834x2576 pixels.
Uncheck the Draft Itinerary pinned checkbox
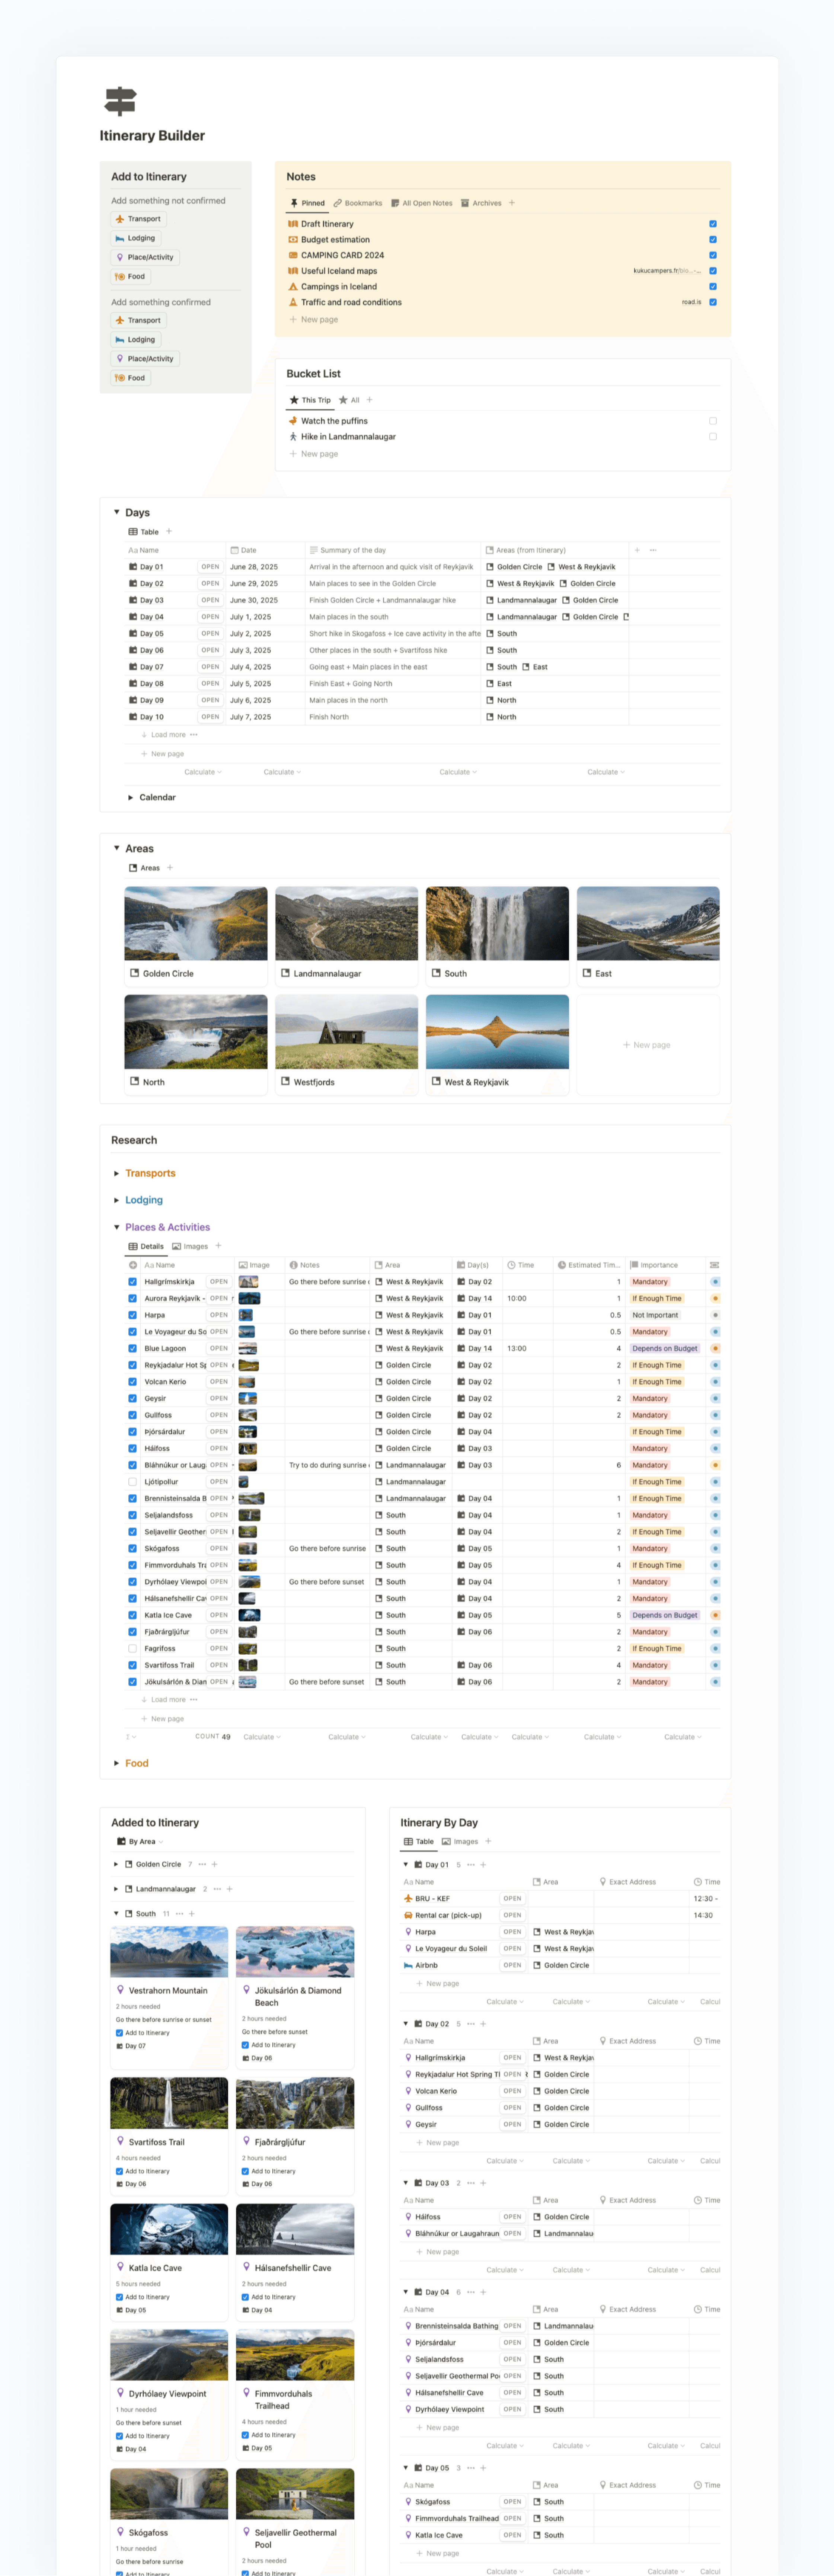pyautogui.click(x=713, y=224)
